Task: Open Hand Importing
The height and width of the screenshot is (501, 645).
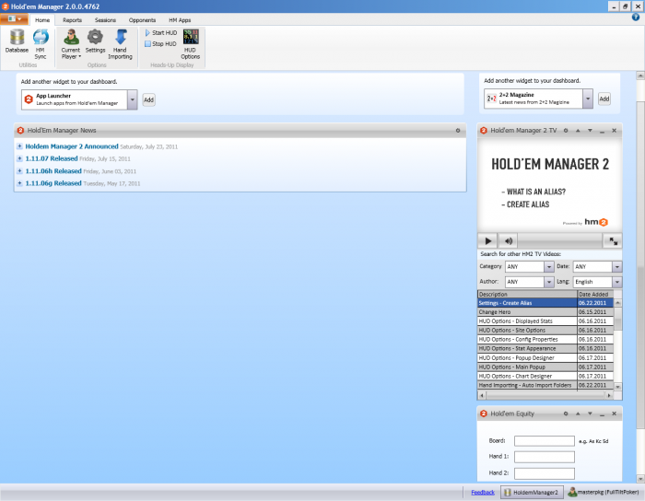Action: click(x=120, y=44)
